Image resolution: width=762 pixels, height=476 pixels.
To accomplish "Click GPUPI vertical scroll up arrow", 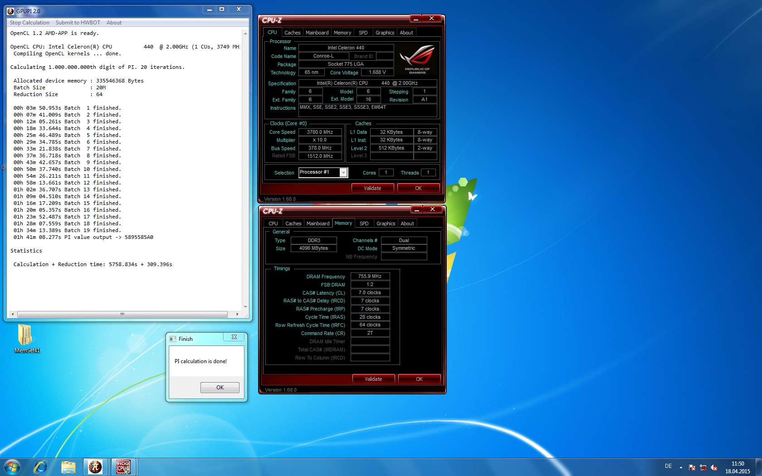I will click(x=245, y=34).
